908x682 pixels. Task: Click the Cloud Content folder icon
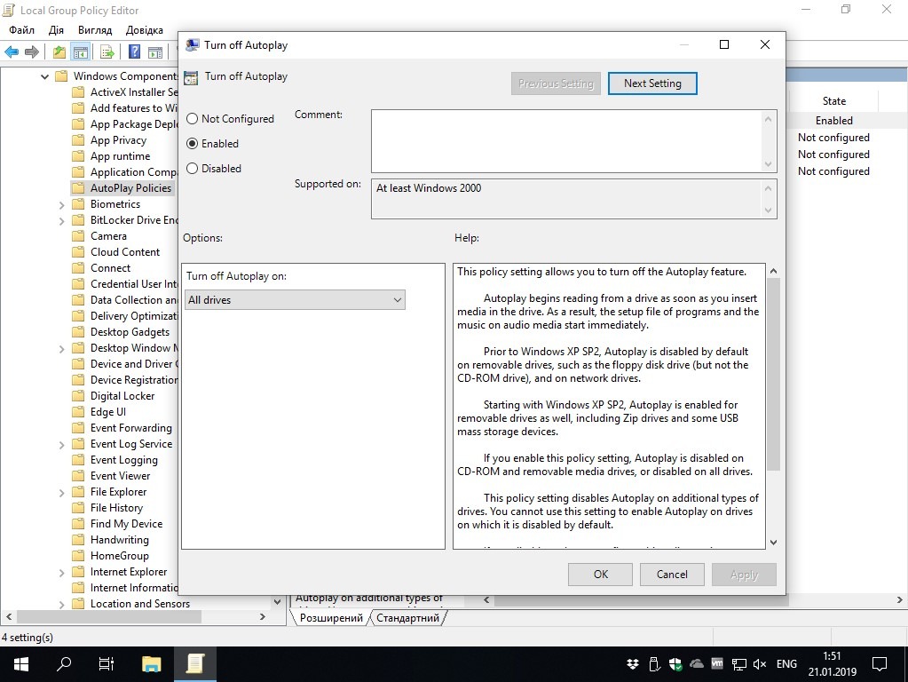(x=78, y=252)
